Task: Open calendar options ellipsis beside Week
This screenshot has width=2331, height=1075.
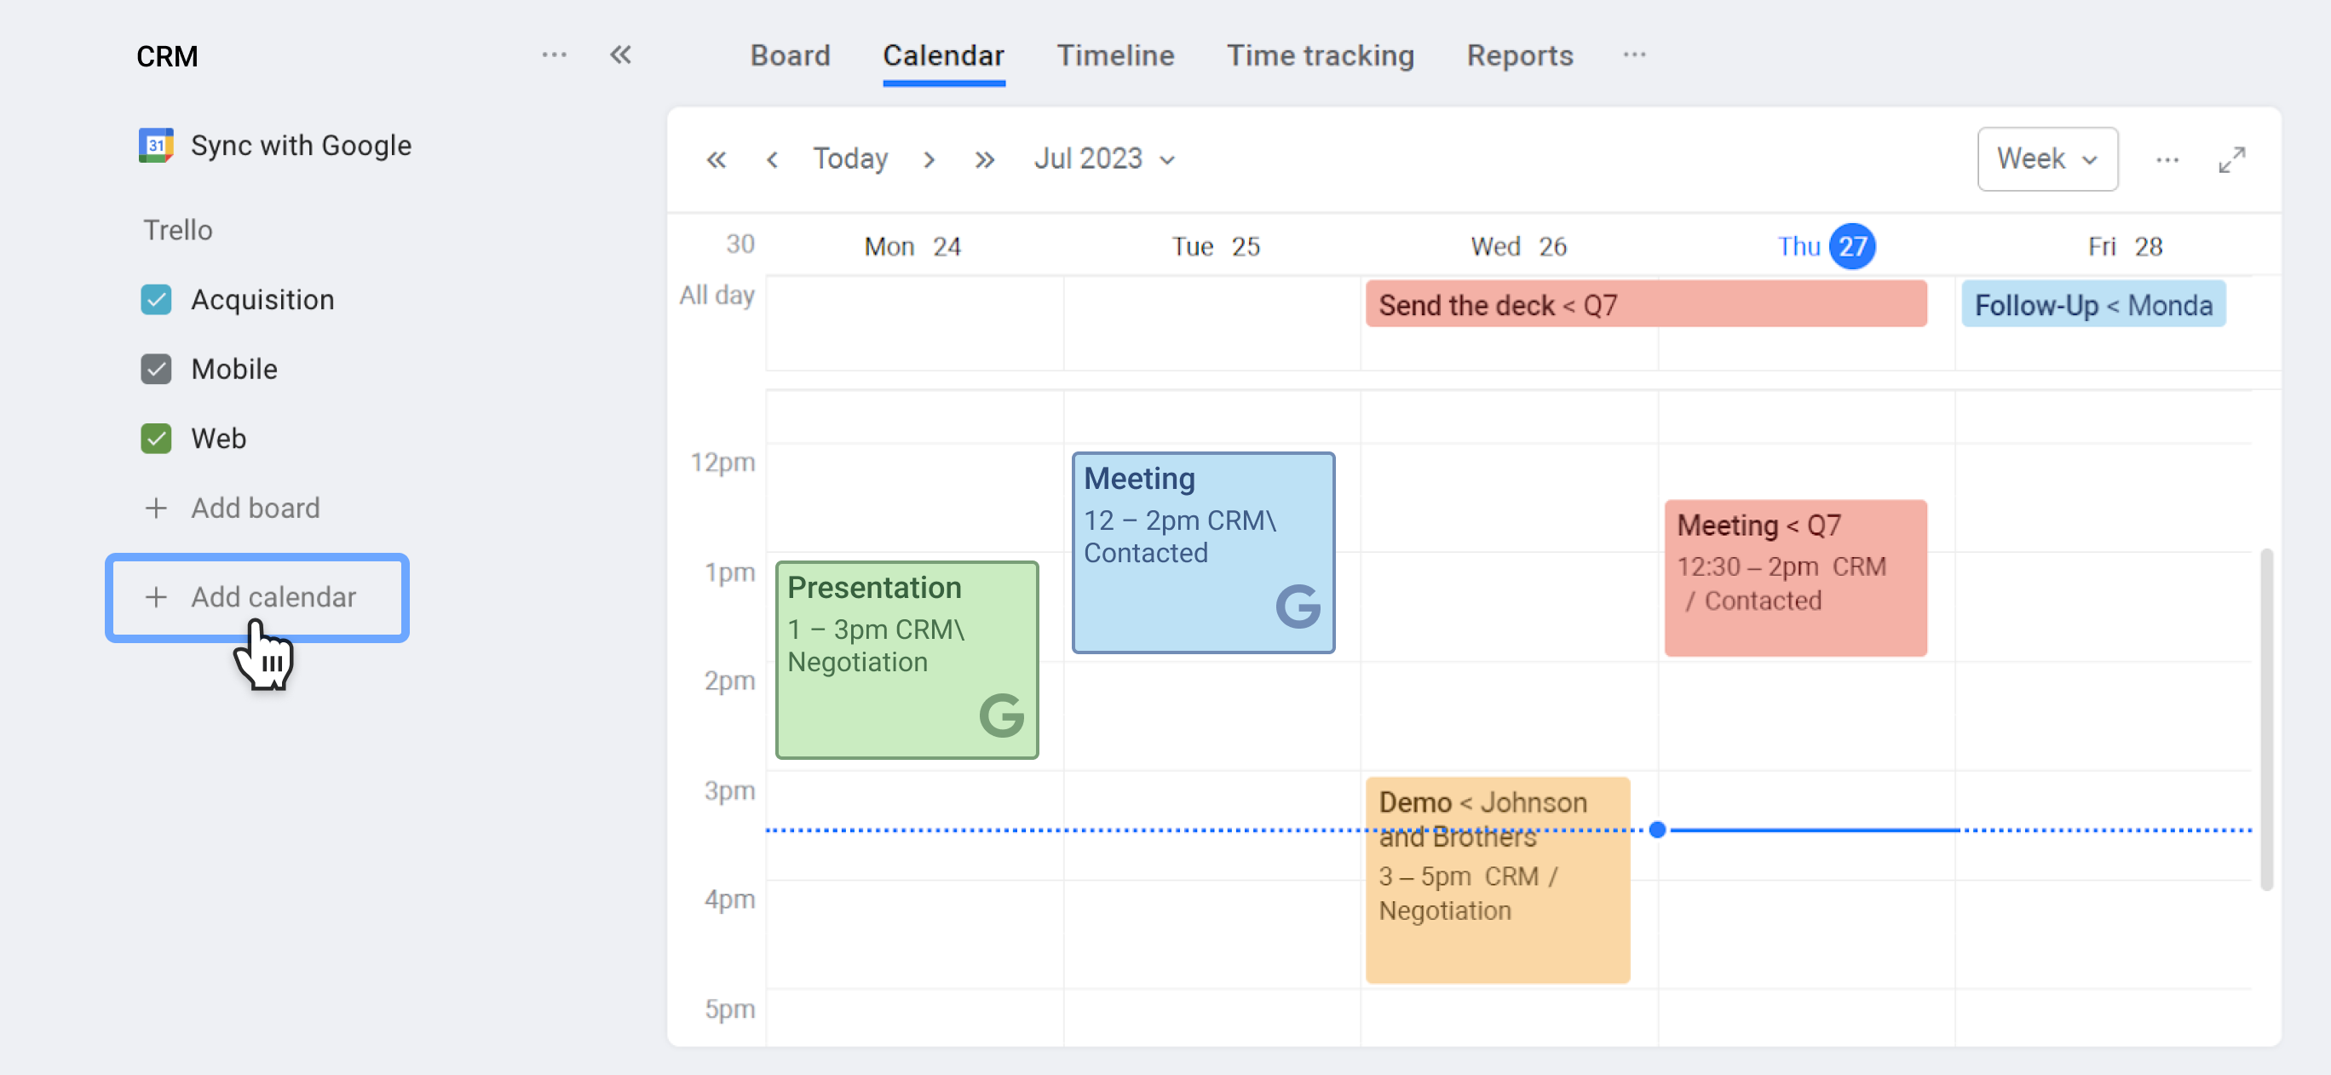Action: (2167, 160)
